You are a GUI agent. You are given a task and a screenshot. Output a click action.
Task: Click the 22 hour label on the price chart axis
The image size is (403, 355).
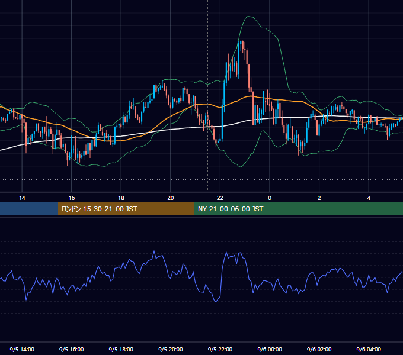coord(220,198)
